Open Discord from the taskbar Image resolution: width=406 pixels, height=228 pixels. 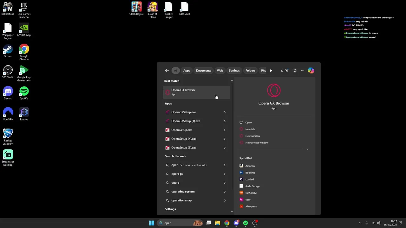(x=236, y=223)
